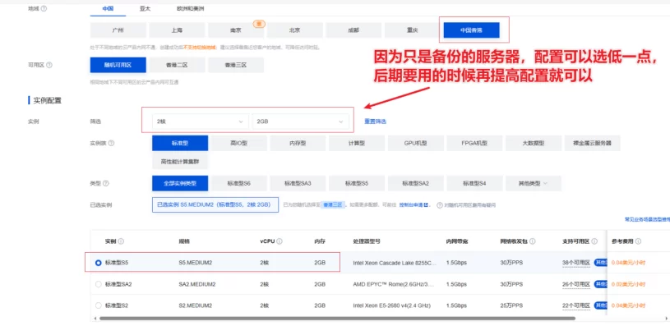Click the horizontal table scrollbar
Screen dimensions: 670x326
337,319
